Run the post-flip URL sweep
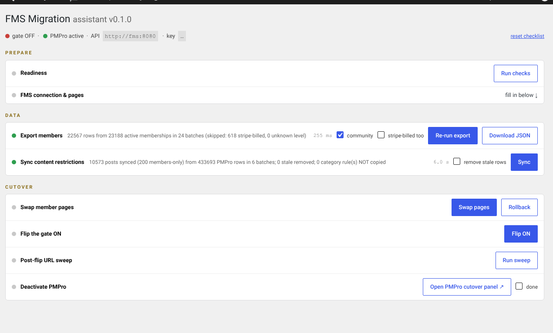This screenshot has width=553, height=333. 516,260
